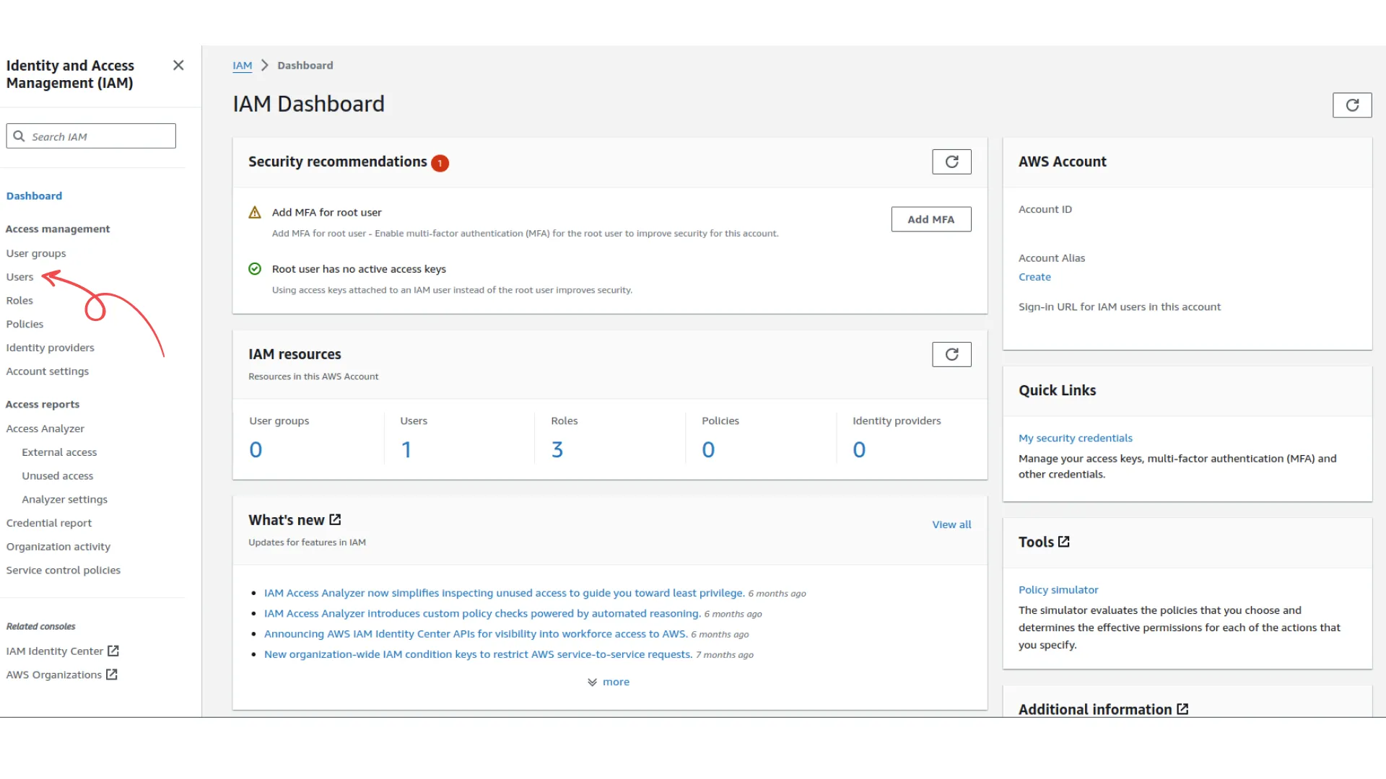This screenshot has width=1386, height=779.
Task: Click IAM breadcrumb link
Action: click(242, 66)
